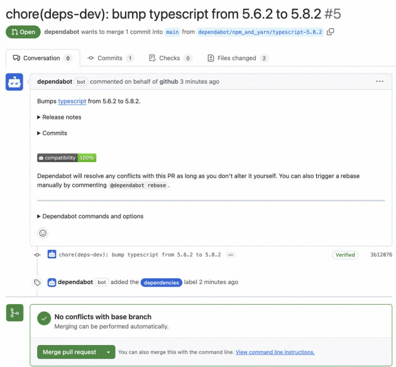Click the dependabot avatar beside the comment
Viewport: 396px width, 367px height.
pos(14,82)
